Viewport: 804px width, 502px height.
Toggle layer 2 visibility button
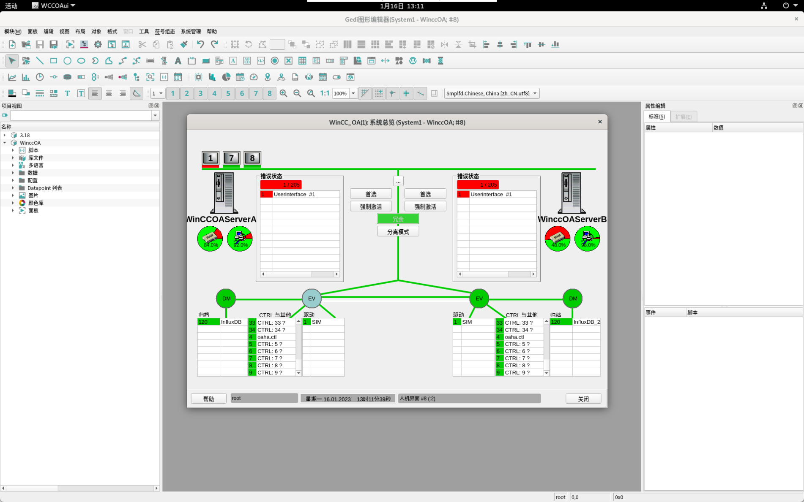click(x=186, y=93)
